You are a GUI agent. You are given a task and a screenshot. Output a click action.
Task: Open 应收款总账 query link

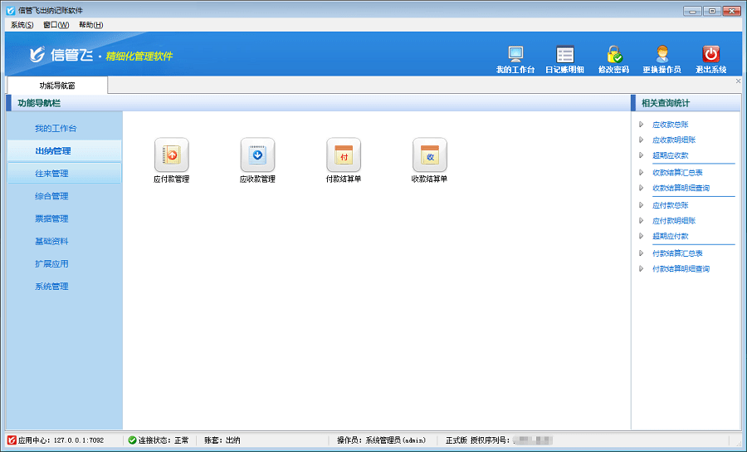pos(671,125)
